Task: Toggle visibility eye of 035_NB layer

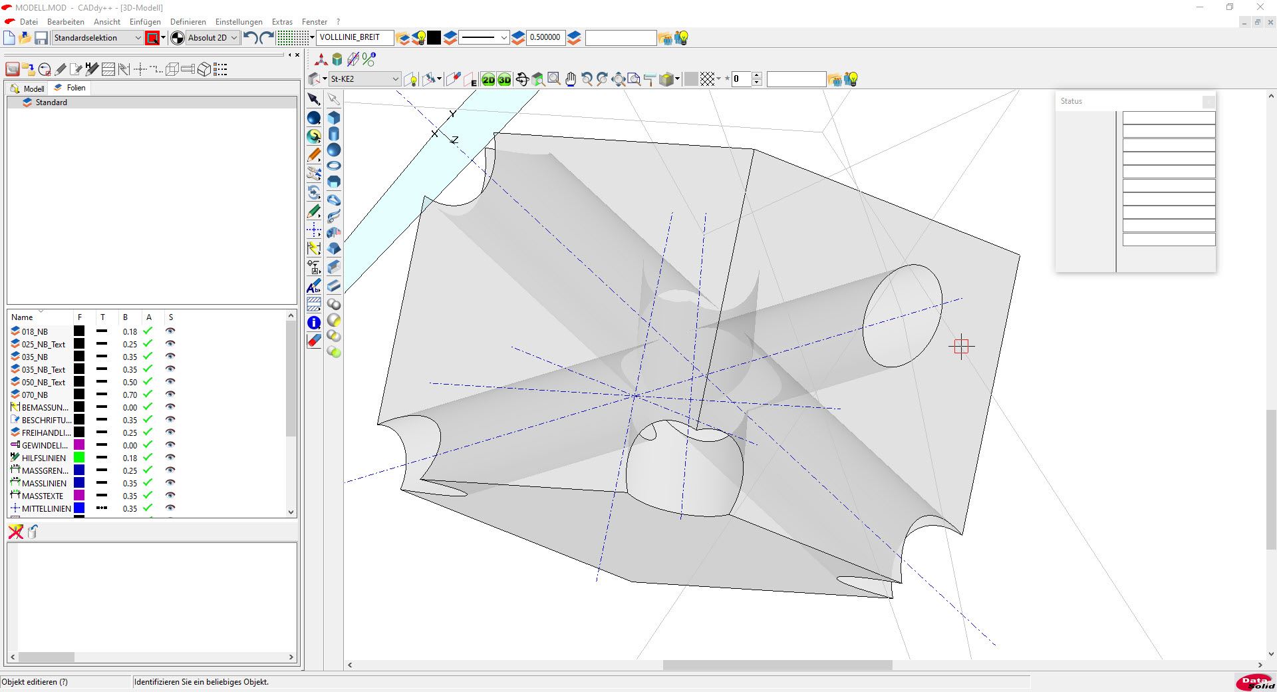Action: tap(170, 357)
